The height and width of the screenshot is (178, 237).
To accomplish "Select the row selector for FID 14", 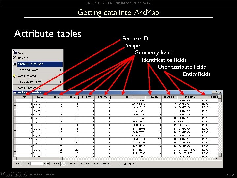I will pos(15,146).
